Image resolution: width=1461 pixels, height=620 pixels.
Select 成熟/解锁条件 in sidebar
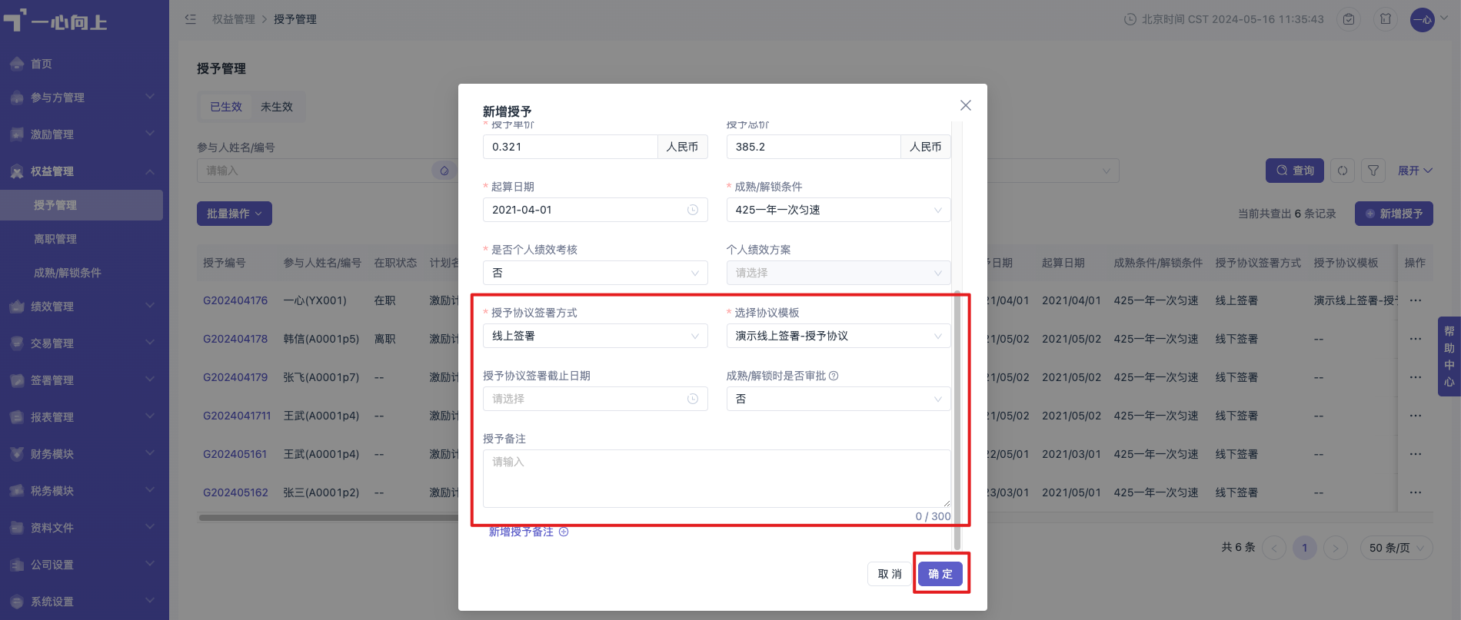[82, 273]
